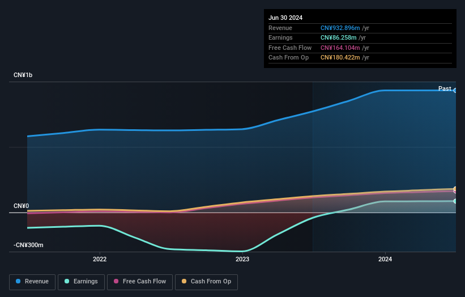Toggle the Earnings legend button
The image size is (465, 297).
81,282
